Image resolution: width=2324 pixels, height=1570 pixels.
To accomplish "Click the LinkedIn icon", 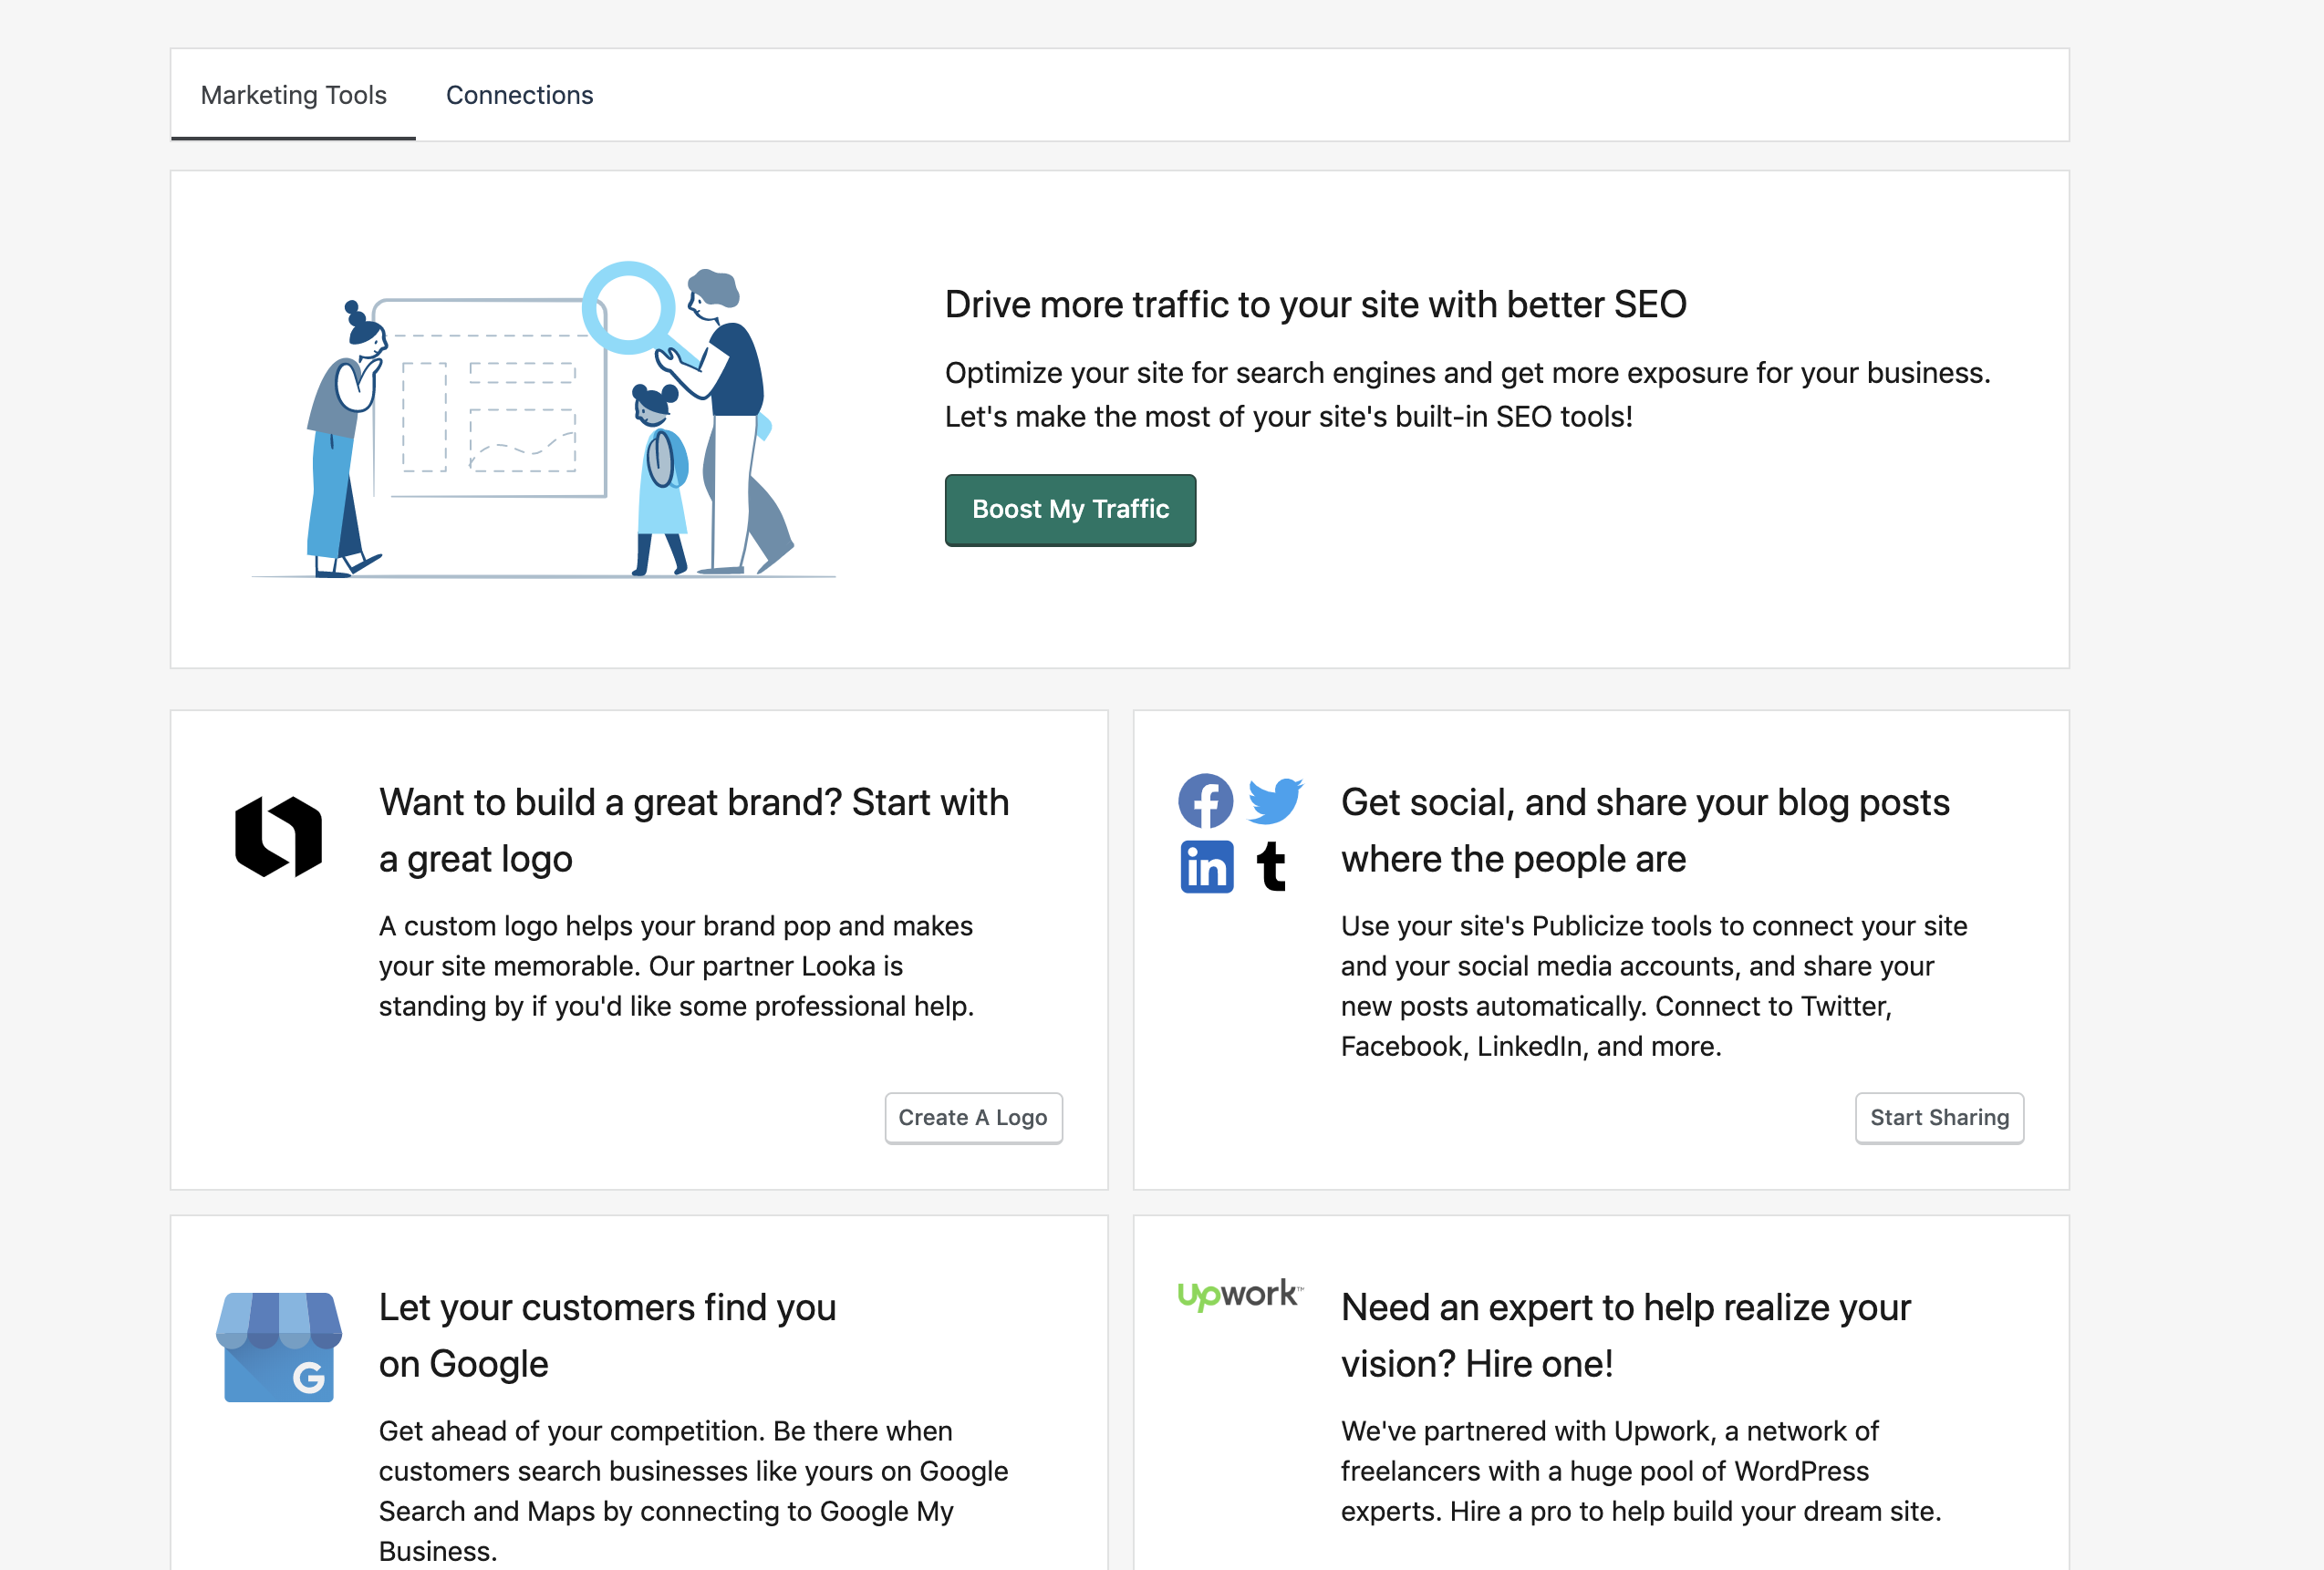I will pos(1206,866).
